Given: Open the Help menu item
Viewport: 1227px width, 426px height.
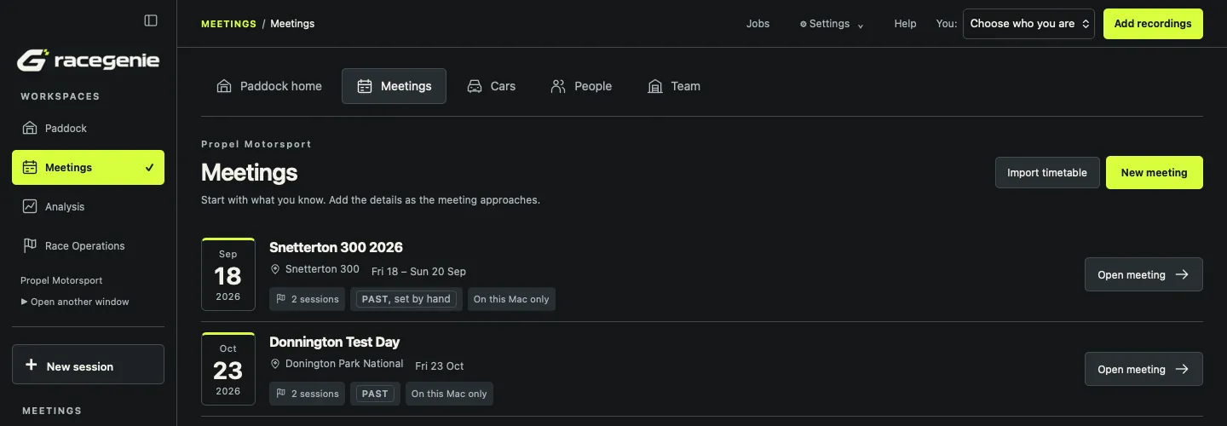Looking at the screenshot, I should 905,24.
